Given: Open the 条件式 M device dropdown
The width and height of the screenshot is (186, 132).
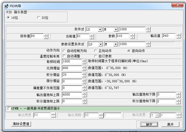Looking at the screenshot, I should click(116, 30).
